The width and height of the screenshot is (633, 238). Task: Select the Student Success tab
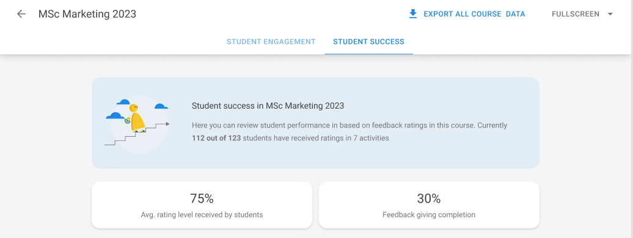pyautogui.click(x=368, y=41)
